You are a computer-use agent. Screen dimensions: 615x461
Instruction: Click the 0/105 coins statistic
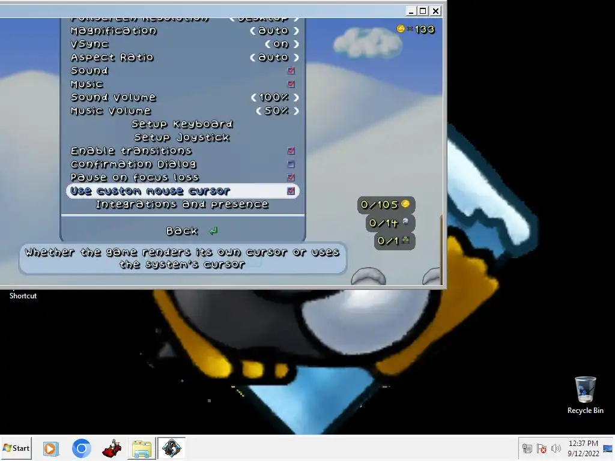tap(386, 205)
